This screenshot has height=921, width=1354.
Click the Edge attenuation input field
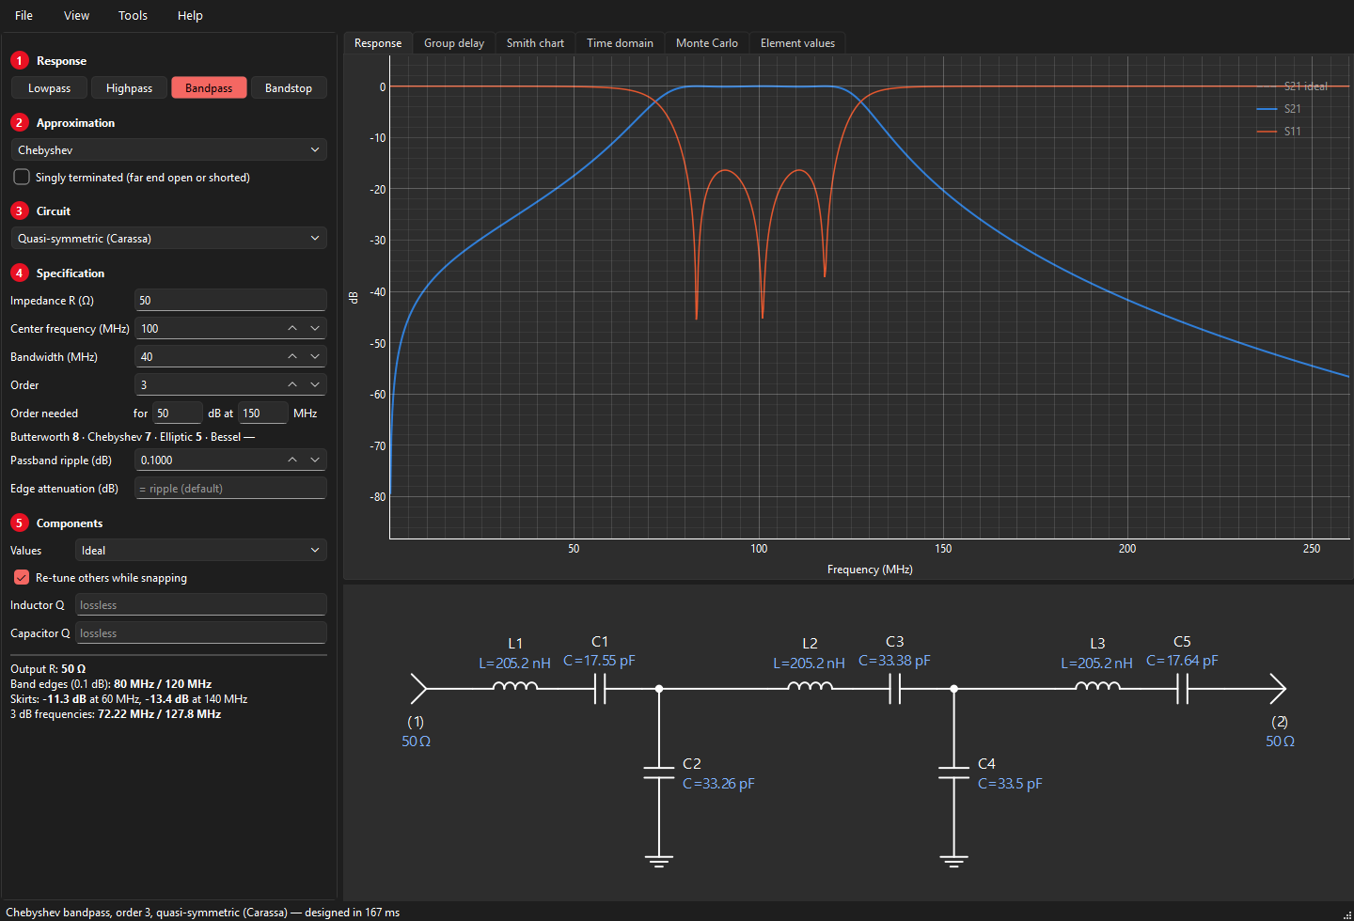pos(230,488)
